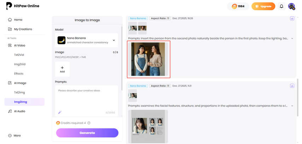Click the credits required help icon
The width and height of the screenshot is (302, 144).
89,123
